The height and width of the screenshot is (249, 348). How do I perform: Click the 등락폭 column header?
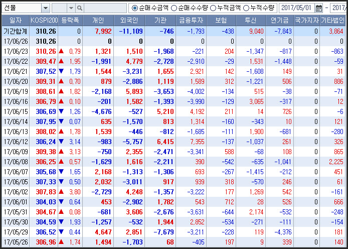(70, 21)
